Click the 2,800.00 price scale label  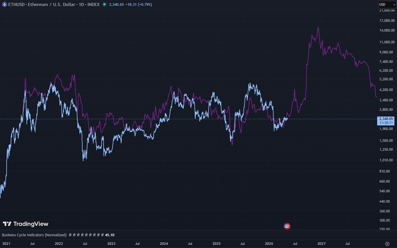[386, 110]
